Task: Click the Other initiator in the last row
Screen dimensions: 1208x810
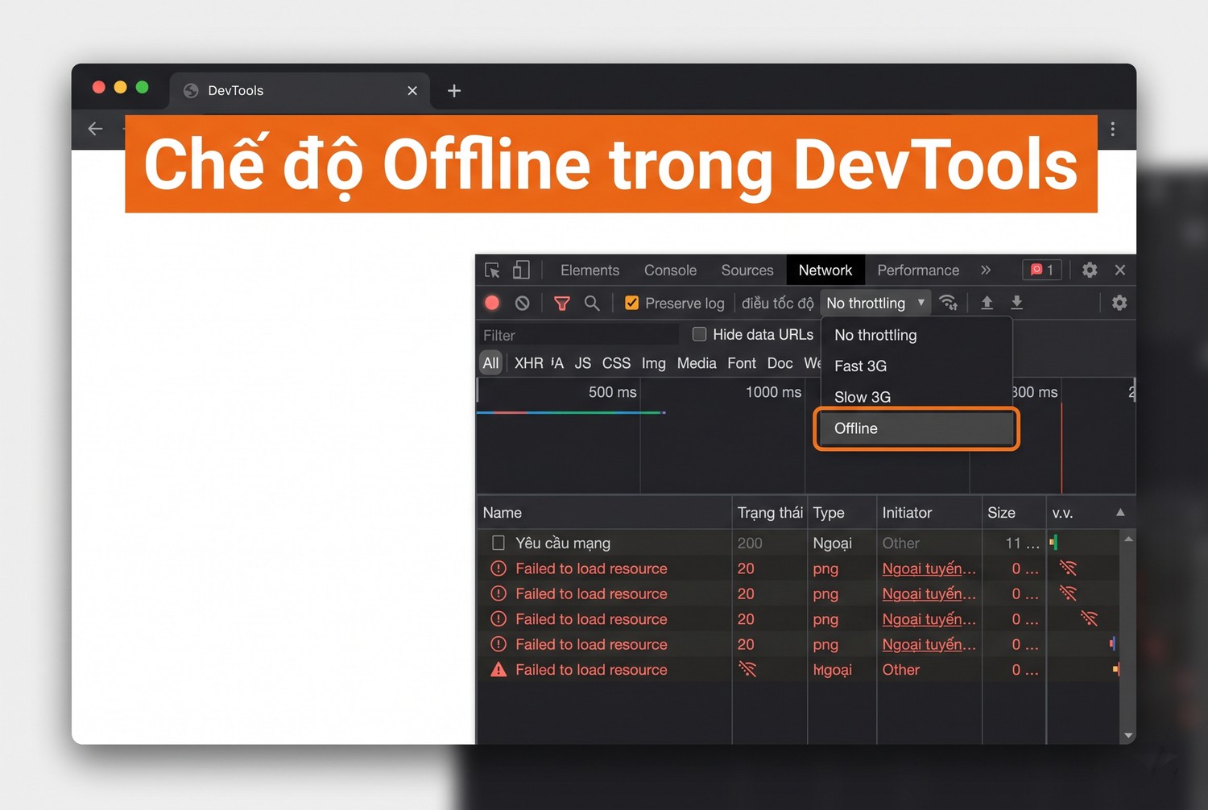Action: click(x=900, y=670)
